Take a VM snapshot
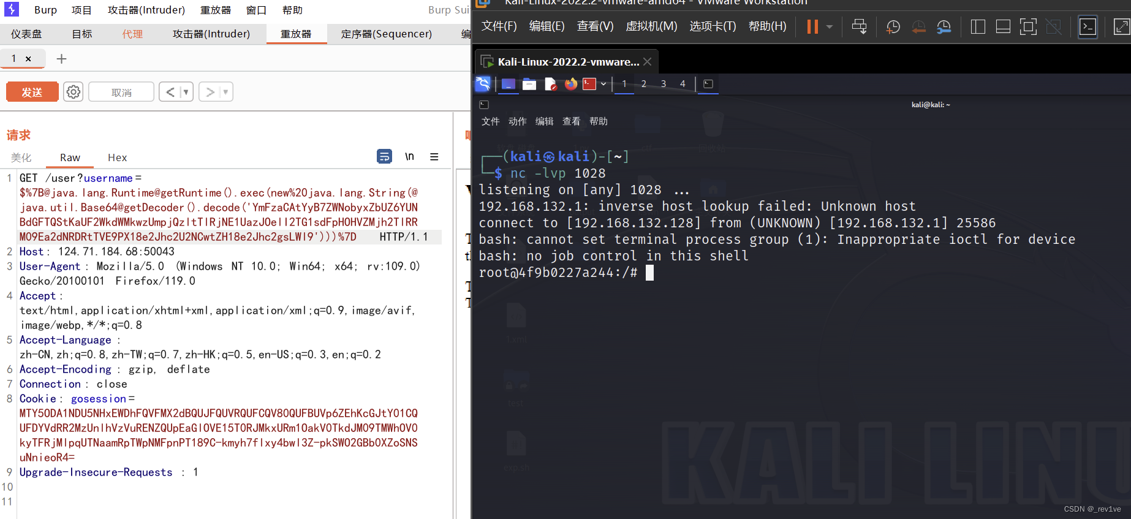Screen dimensions: 1131x519 click(x=893, y=26)
